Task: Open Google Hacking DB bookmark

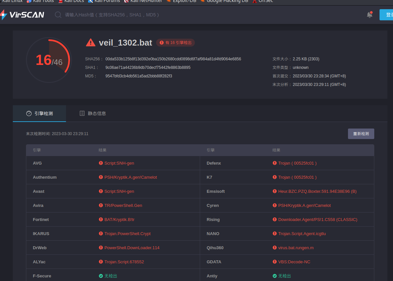Action: click(x=224, y=1)
